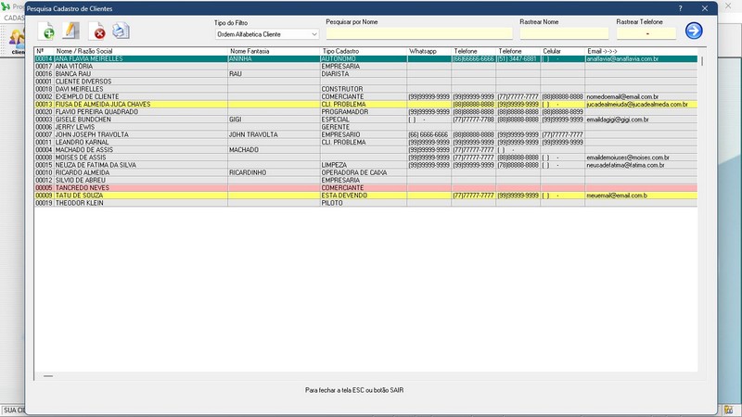The width and height of the screenshot is (742, 417).
Task: Select the RICARDO ALMEIDA row
Action: [365, 172]
